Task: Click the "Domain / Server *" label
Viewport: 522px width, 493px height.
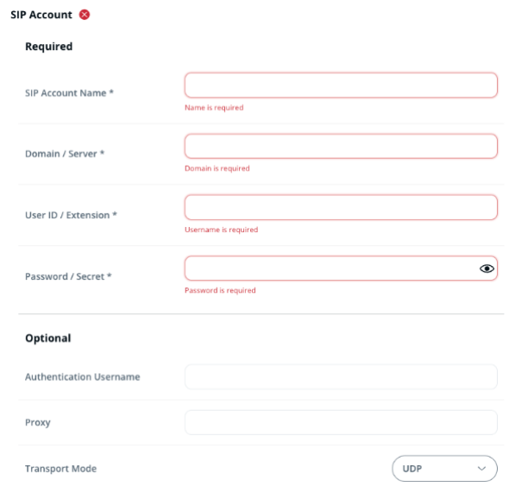Action: [x=65, y=154]
